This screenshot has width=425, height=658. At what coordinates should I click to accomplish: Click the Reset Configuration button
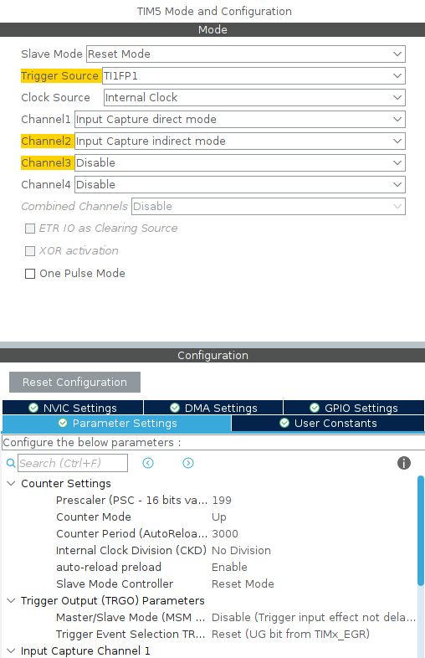tap(74, 382)
